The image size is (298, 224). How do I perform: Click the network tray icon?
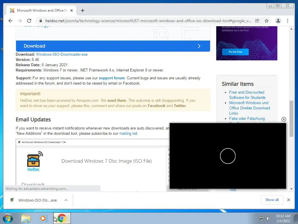[262, 218]
